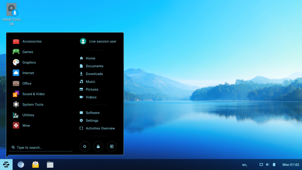Open the en keyboard layout selector

pyautogui.click(x=245, y=165)
